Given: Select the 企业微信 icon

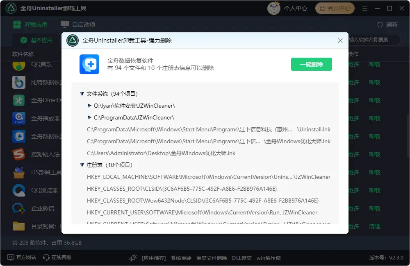Looking at the screenshot, I should [x=18, y=208].
